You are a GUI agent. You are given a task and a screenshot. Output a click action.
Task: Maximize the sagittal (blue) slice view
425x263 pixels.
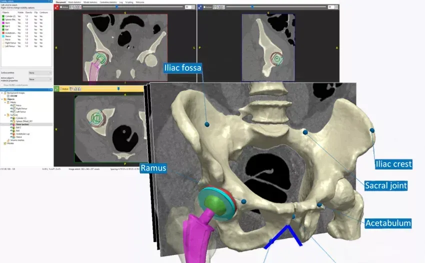[200, 7]
